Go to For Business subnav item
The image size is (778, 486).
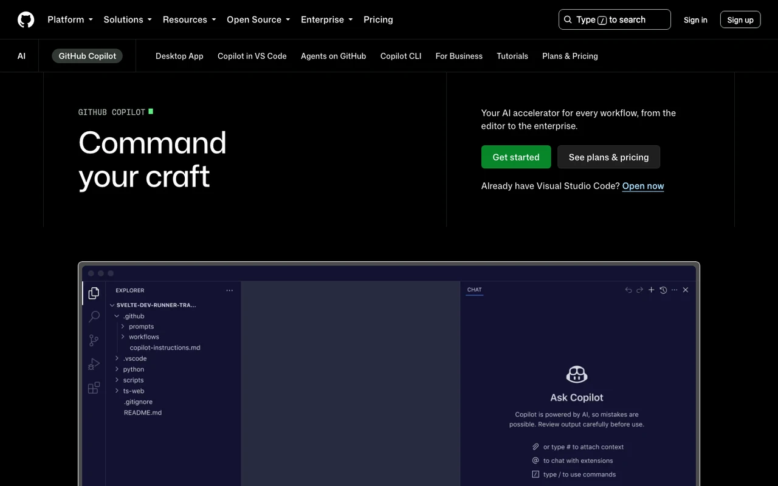tap(459, 56)
